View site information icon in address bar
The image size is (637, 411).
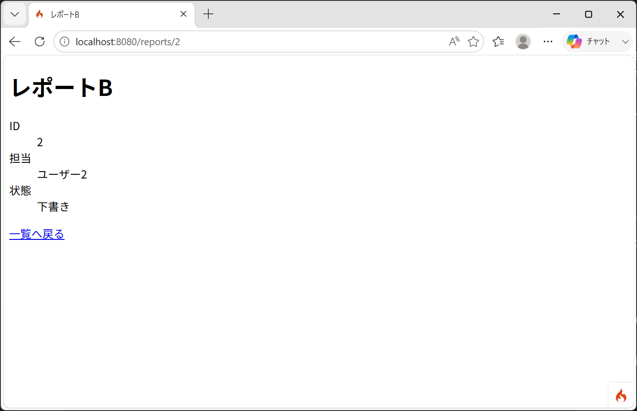[x=65, y=42]
